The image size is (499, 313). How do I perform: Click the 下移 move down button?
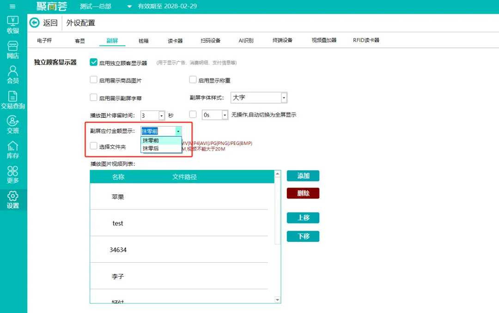303,236
